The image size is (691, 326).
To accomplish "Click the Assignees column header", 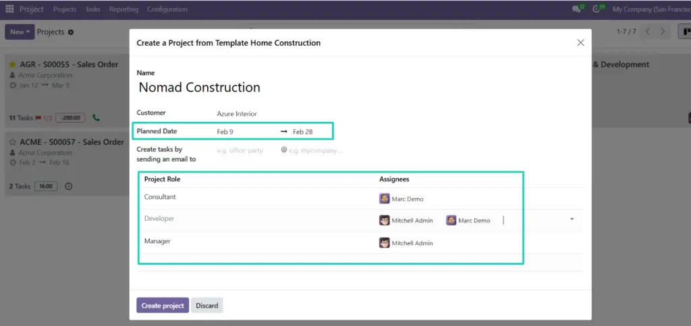I will 394,179.
